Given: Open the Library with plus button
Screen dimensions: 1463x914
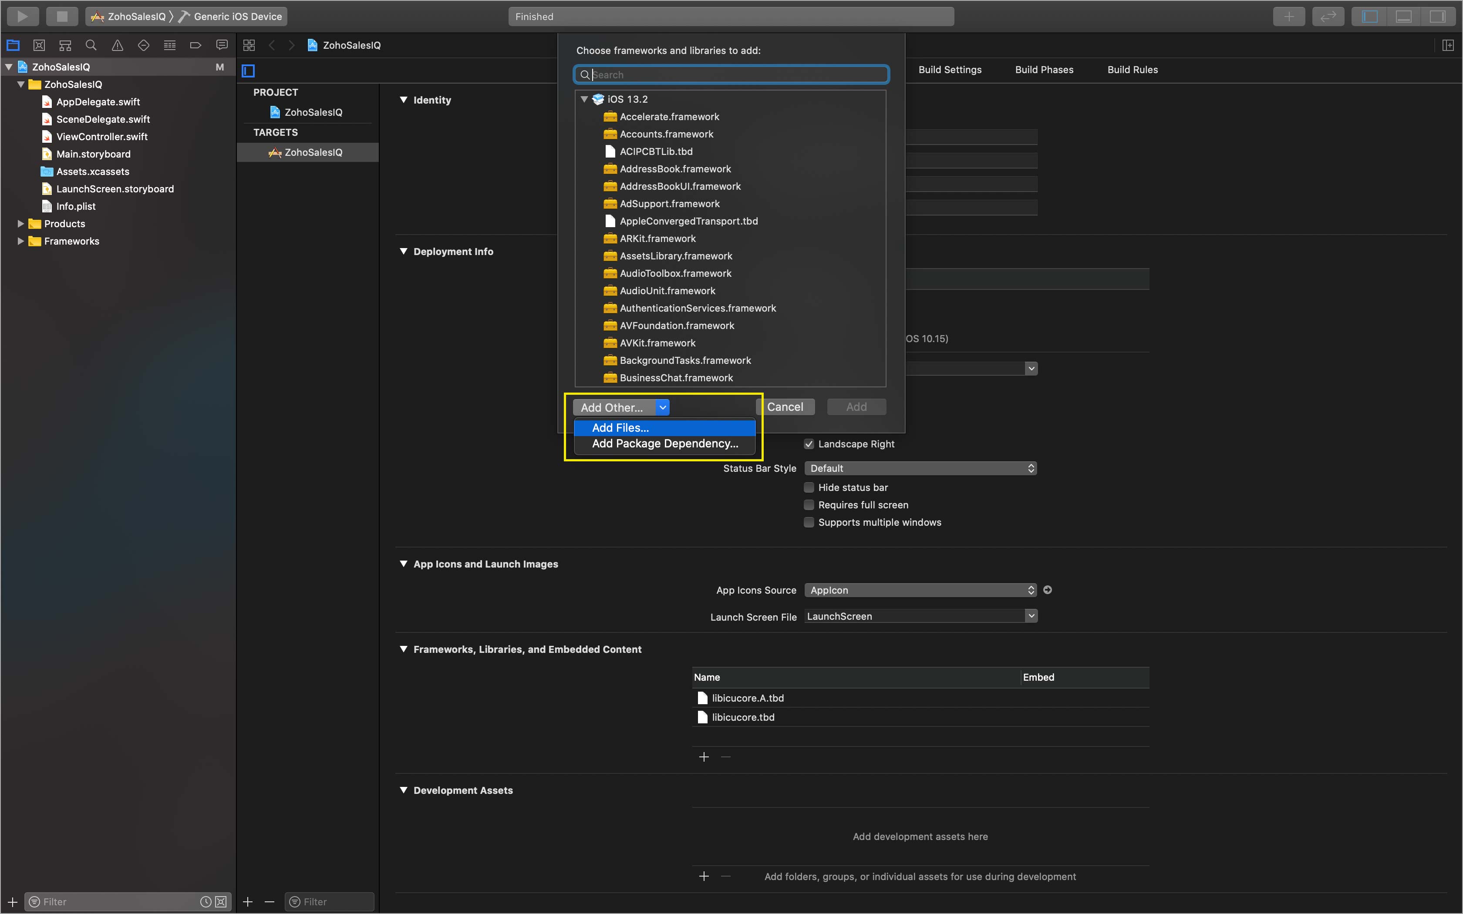Looking at the screenshot, I should tap(1289, 17).
